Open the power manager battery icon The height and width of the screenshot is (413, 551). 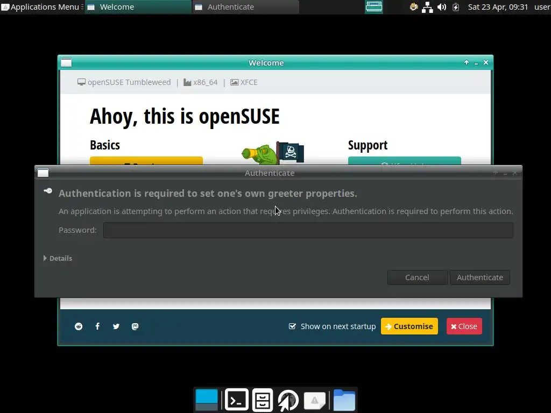tap(455, 6)
